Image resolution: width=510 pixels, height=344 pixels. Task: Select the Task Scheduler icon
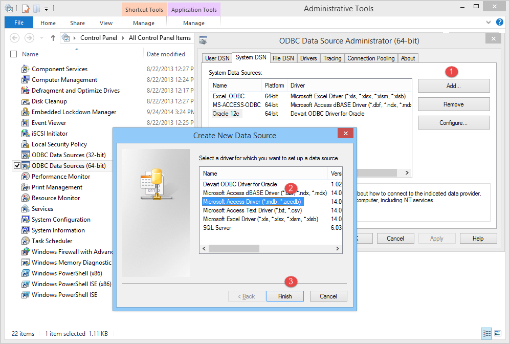26,241
